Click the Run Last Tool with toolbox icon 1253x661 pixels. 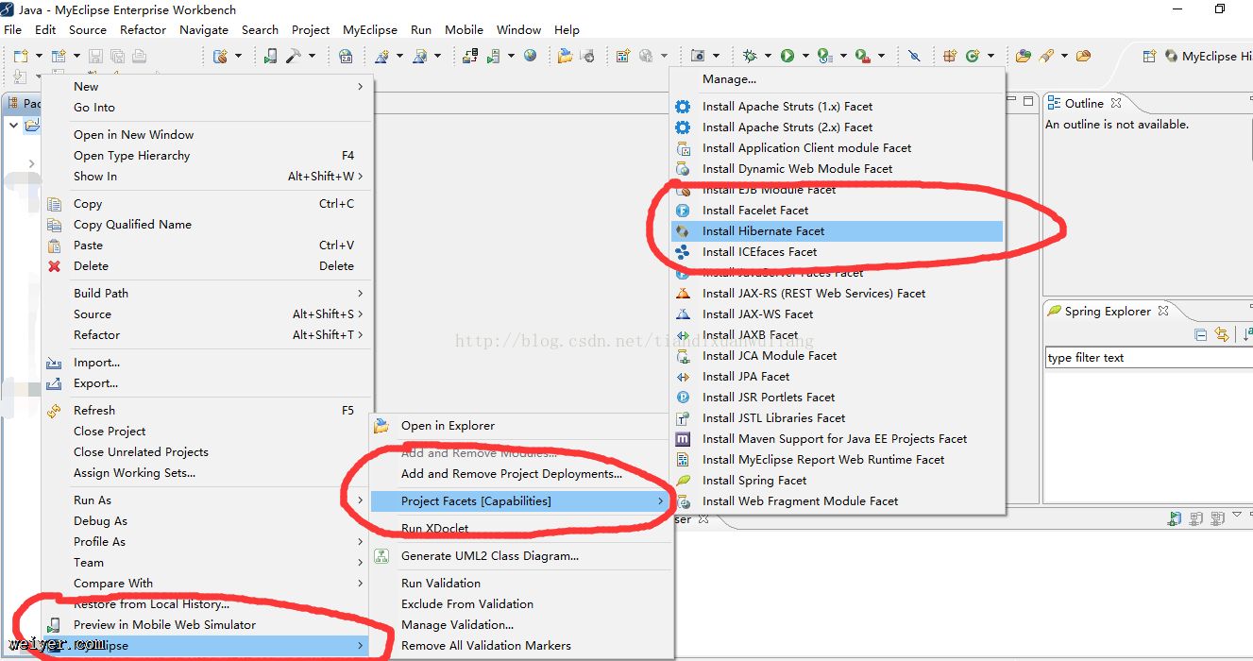[862, 57]
